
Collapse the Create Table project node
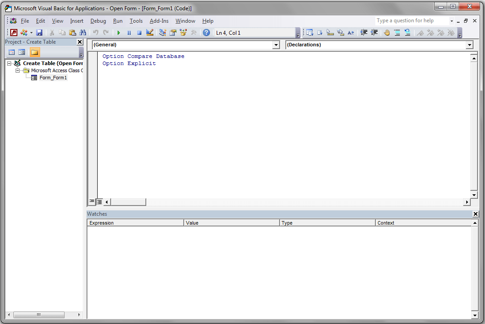[9, 63]
